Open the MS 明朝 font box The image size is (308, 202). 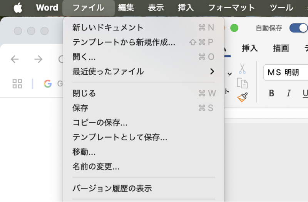(x=286, y=72)
